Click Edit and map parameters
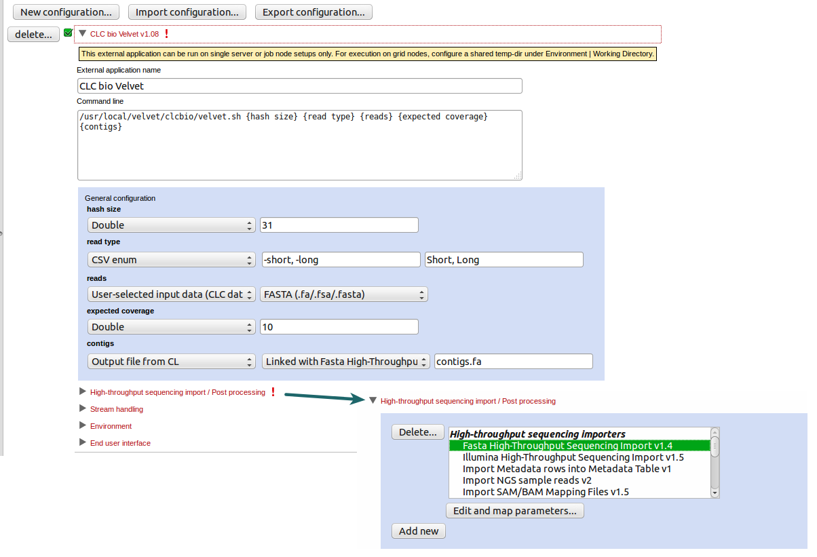The width and height of the screenshot is (817, 557). pos(514,510)
